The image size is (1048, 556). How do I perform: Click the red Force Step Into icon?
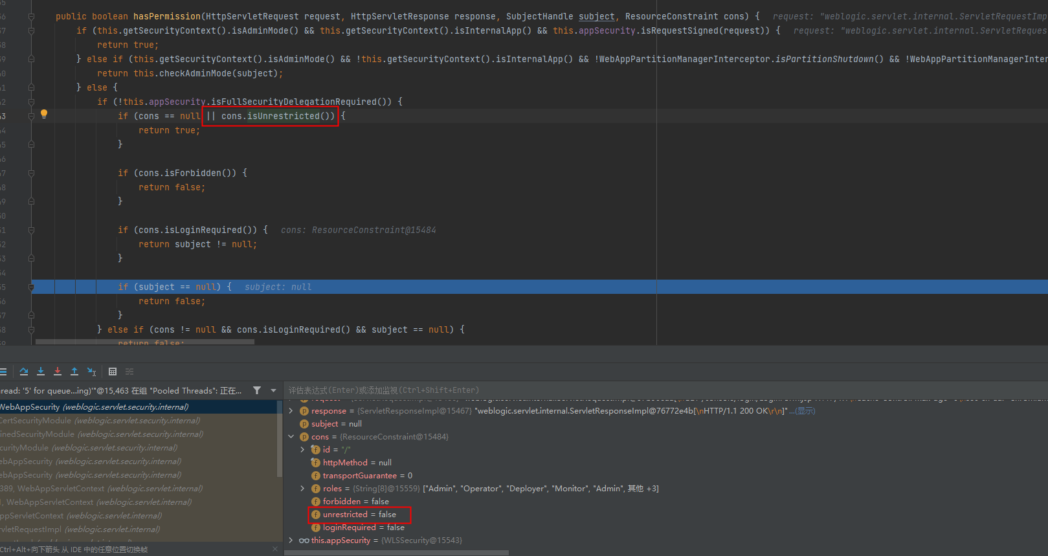(x=58, y=372)
